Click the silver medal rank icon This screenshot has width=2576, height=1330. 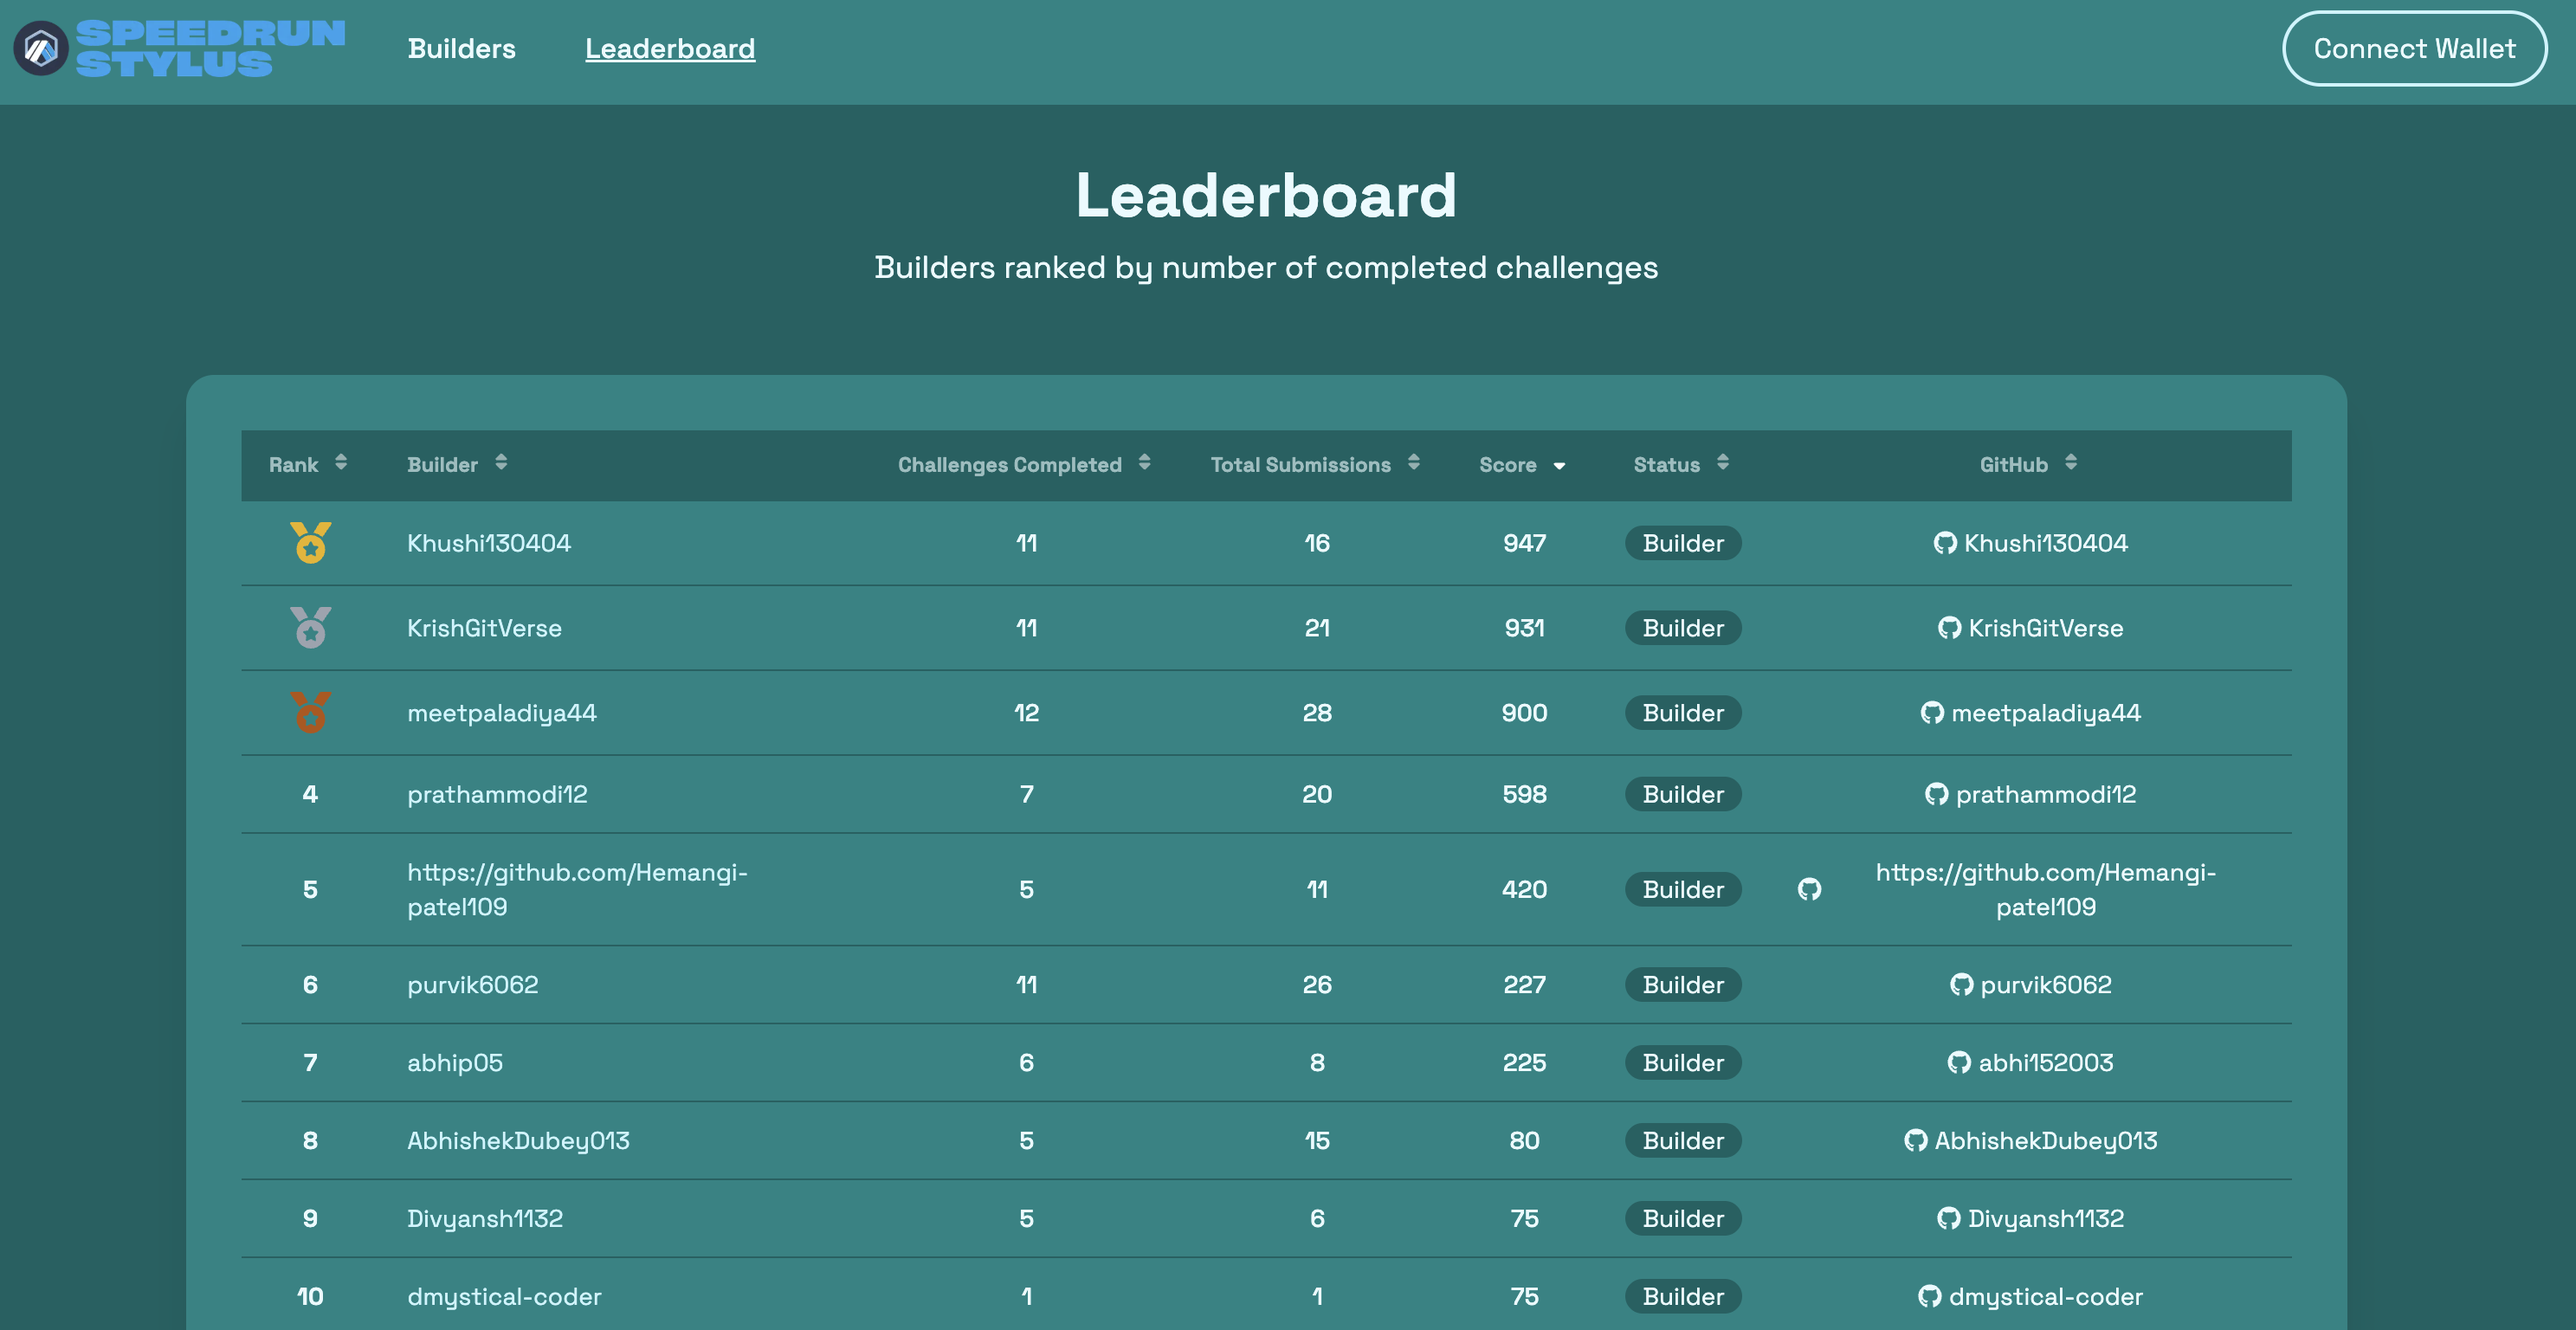pos(310,628)
